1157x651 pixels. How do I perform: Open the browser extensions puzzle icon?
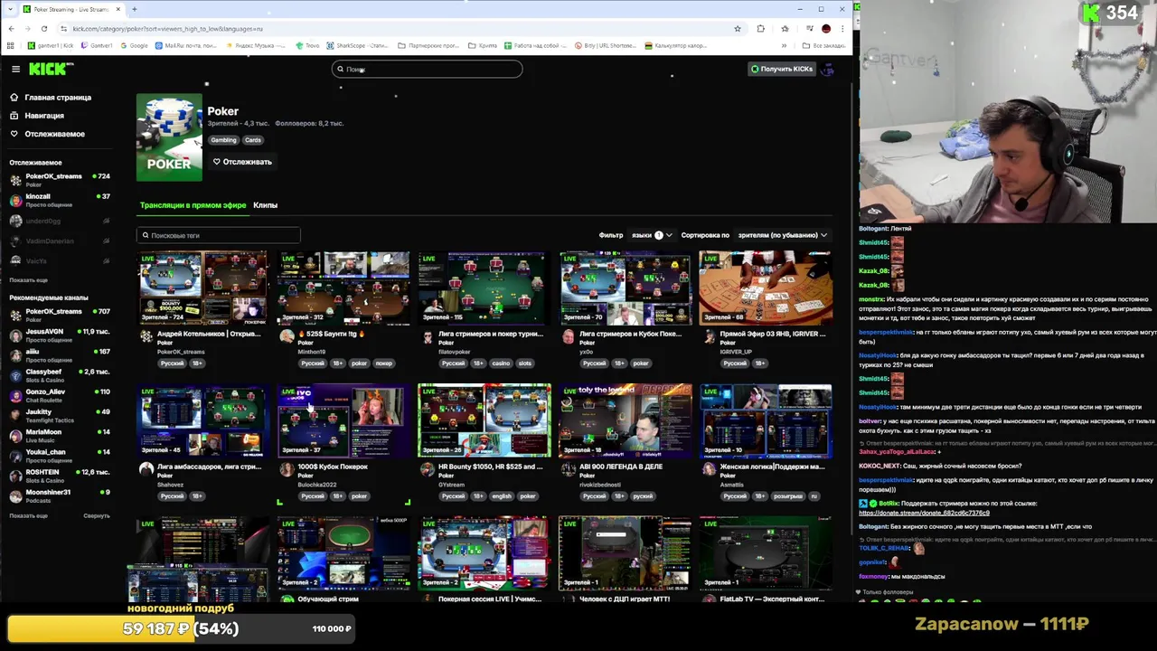760,28
